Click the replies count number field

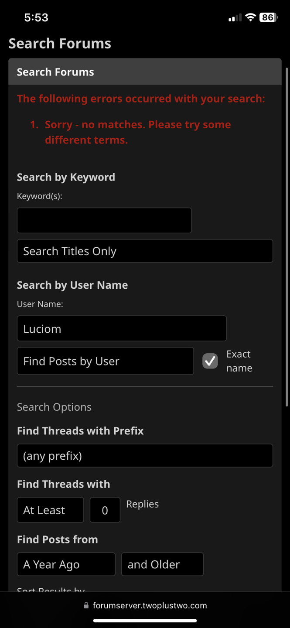pyautogui.click(x=105, y=510)
